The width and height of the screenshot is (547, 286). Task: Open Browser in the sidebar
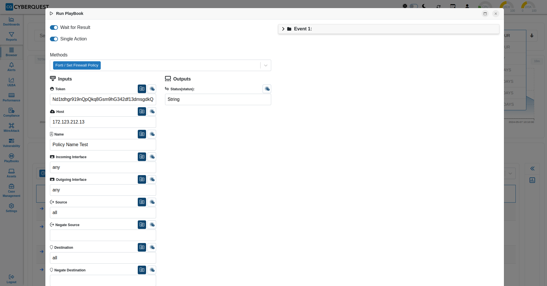(x=11, y=52)
